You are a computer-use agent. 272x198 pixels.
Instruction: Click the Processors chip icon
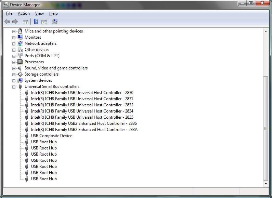20,62
